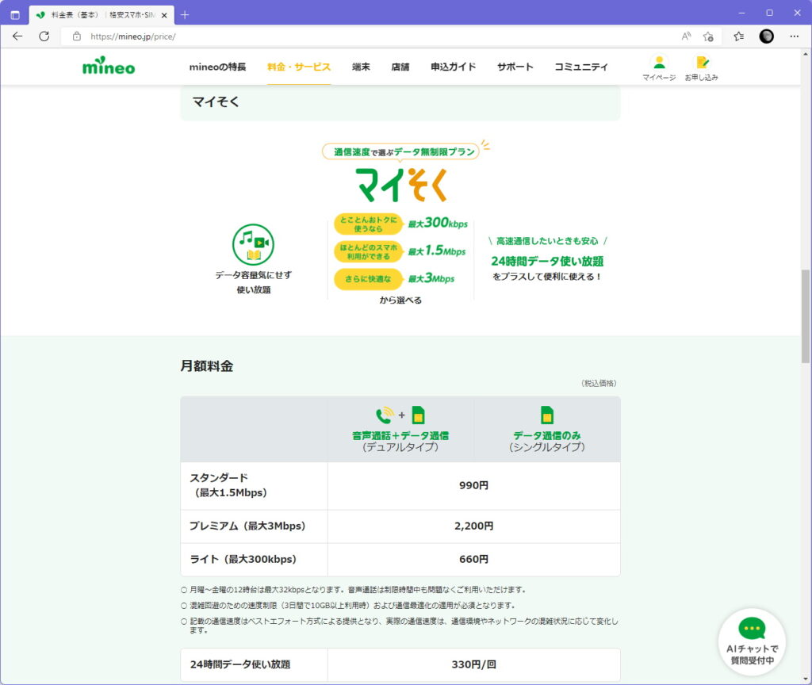Open the browser profile avatar

(x=767, y=36)
